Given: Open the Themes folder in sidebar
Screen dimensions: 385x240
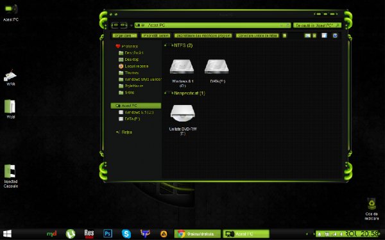Looking at the screenshot, I should [129, 73].
